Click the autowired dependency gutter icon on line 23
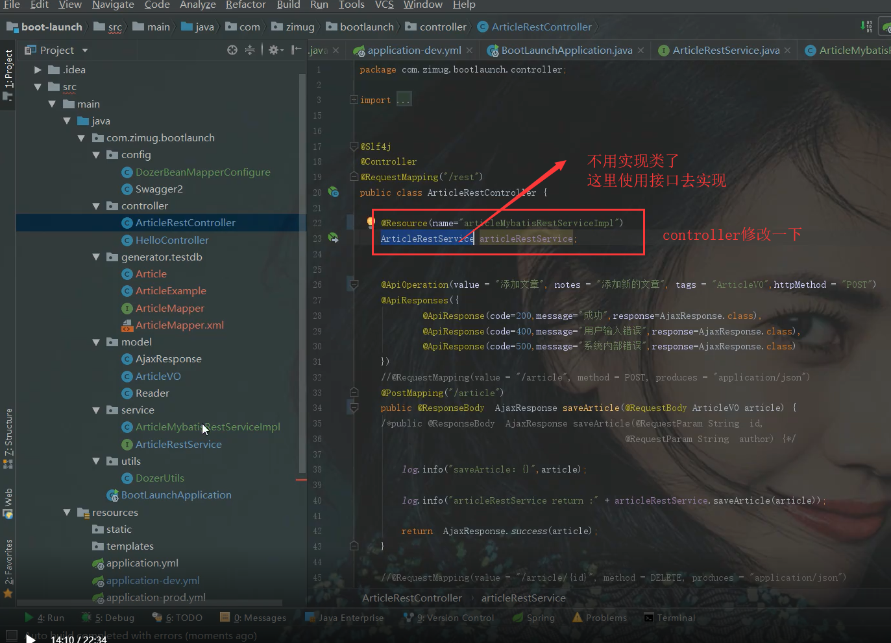 (x=334, y=238)
